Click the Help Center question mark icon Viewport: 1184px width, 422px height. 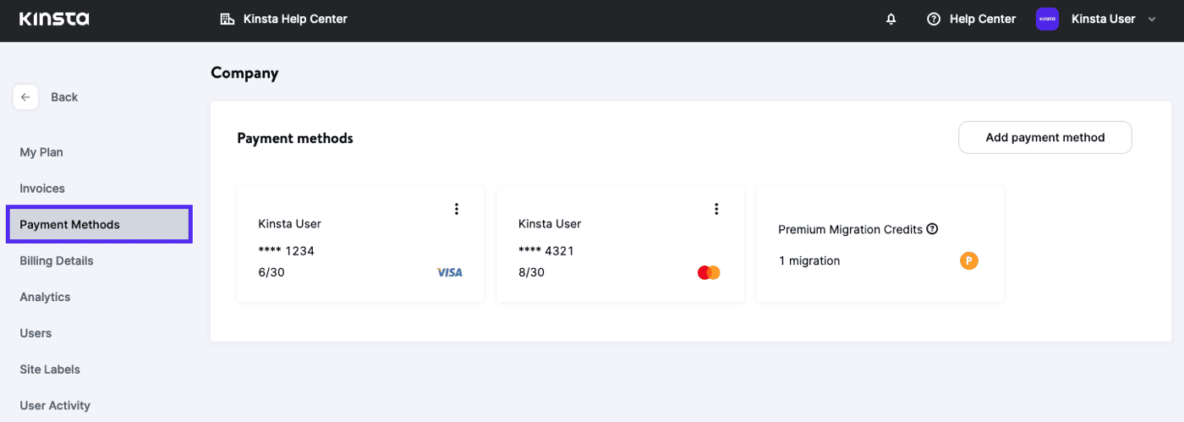pyautogui.click(x=934, y=19)
